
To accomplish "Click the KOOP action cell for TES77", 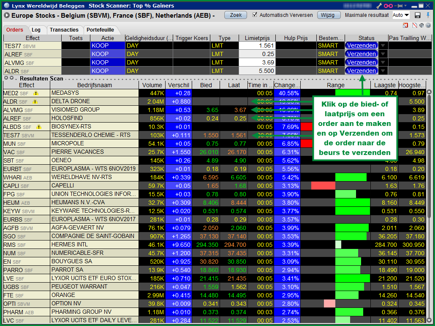I will point(107,45).
